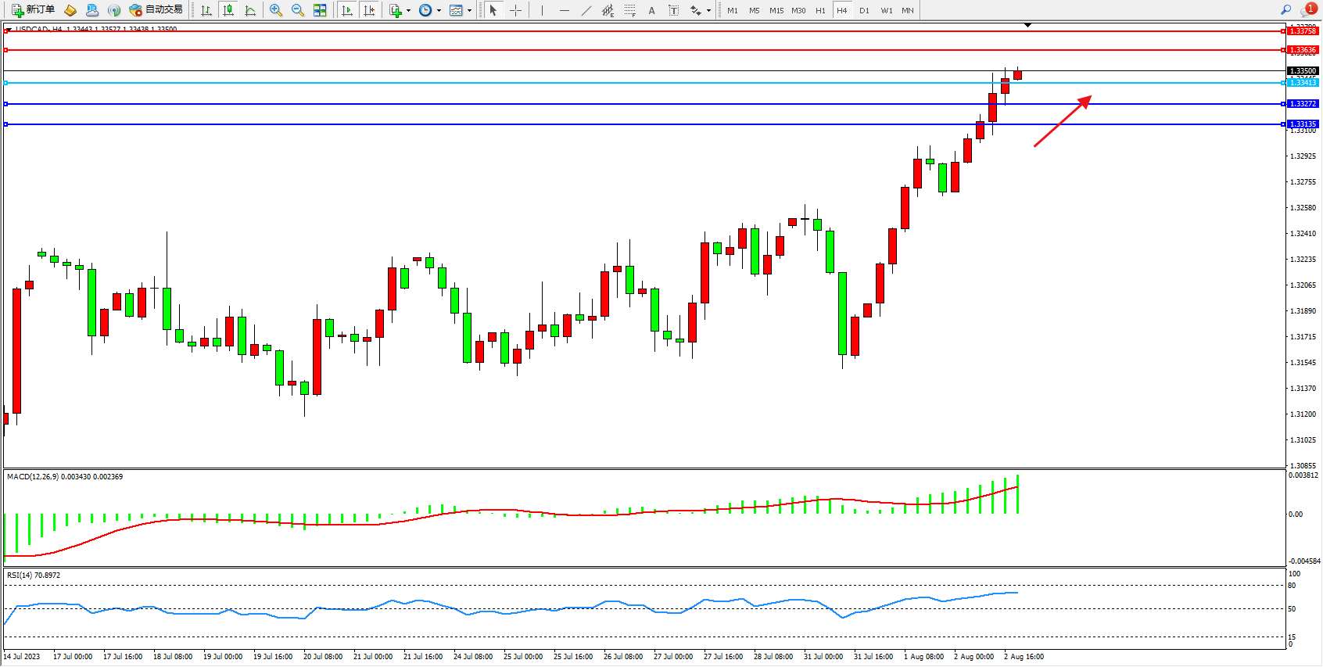Click the red arrow drawn on chart

[x=1061, y=122]
